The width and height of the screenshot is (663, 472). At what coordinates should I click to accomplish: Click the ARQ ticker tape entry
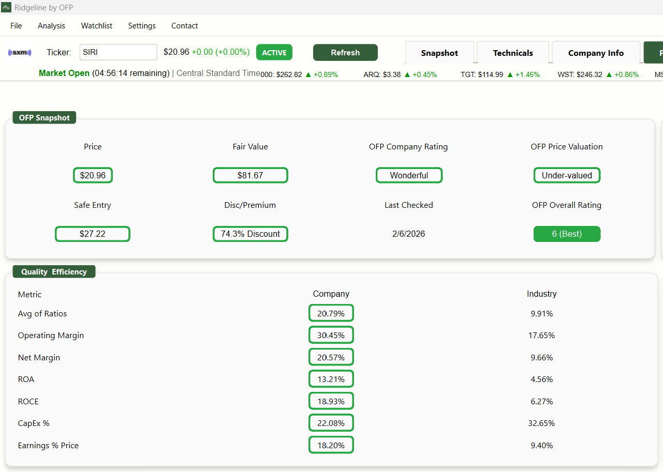pyautogui.click(x=400, y=74)
